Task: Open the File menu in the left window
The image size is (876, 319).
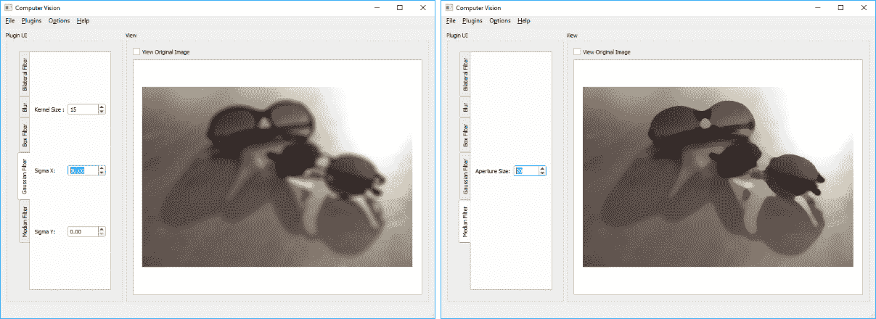Action: 9,20
